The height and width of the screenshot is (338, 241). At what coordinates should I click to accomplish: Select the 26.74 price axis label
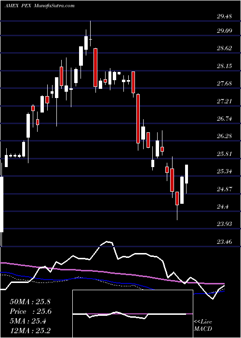pos(225,119)
